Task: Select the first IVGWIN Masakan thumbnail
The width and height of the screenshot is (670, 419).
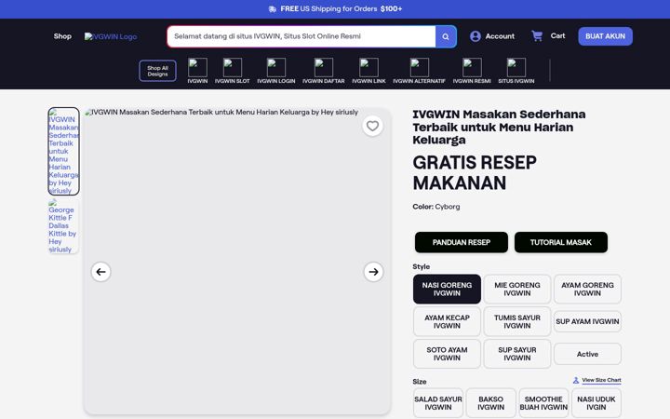Action: (63, 152)
